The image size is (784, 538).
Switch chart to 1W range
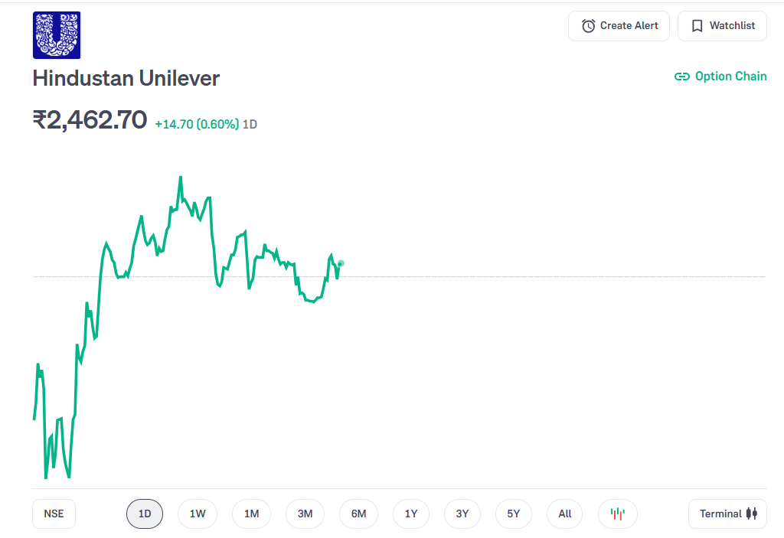tap(198, 514)
